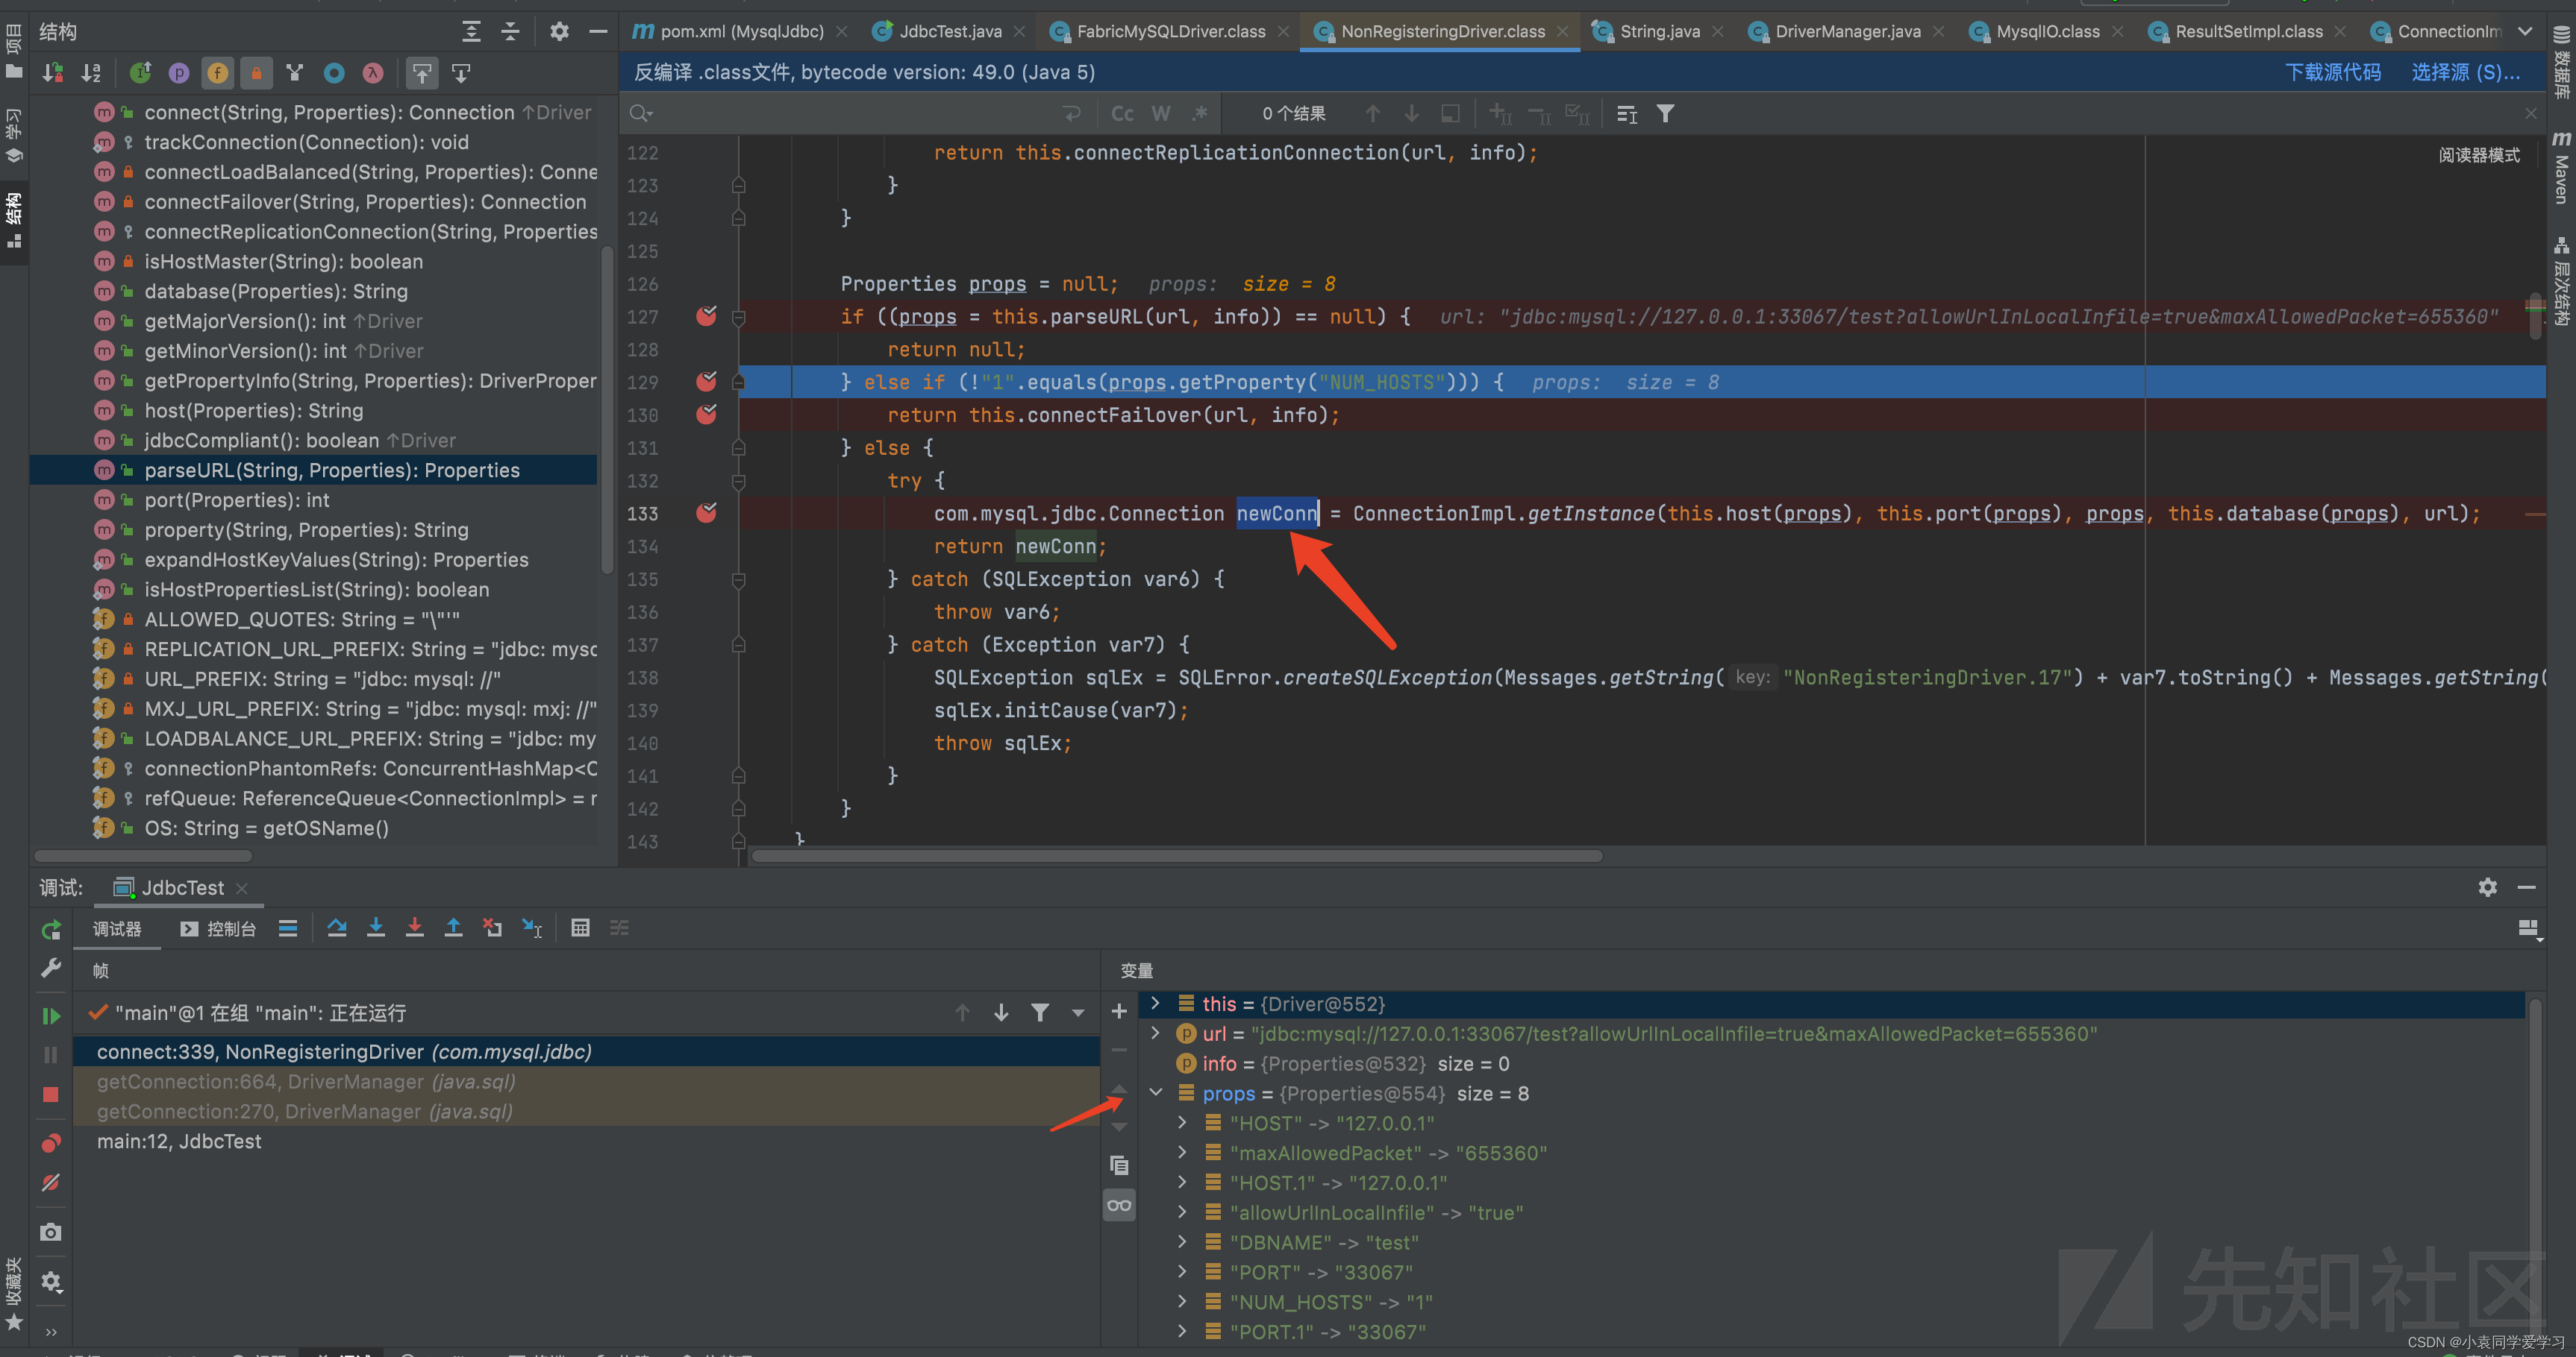Screen dimensions: 2576x1357
Task: Toggle show properties (purple p)
Action: 179,73
